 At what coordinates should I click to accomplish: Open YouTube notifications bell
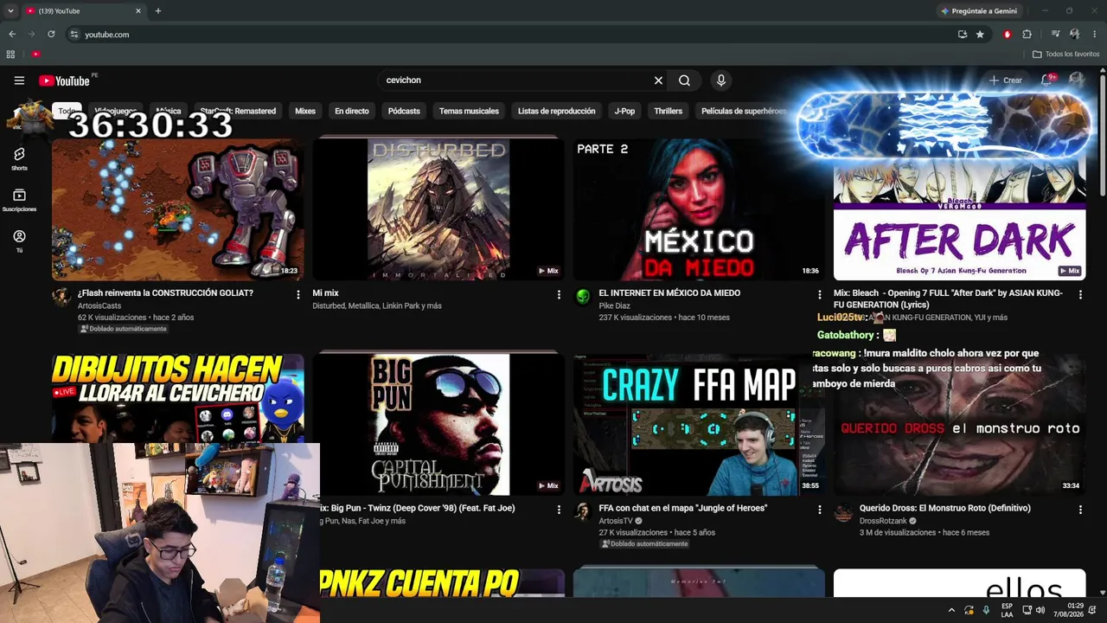1046,80
